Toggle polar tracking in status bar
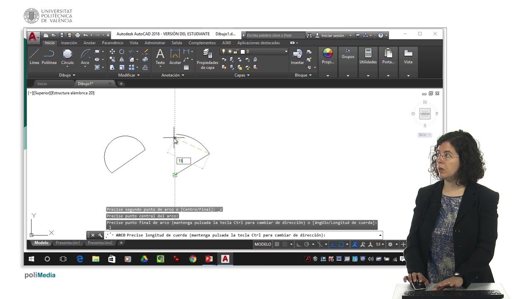This screenshot has width=532, height=299. 307,244
